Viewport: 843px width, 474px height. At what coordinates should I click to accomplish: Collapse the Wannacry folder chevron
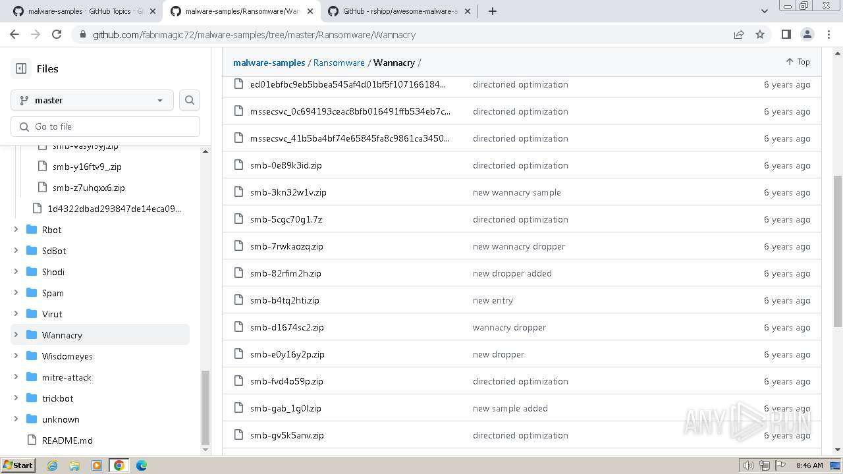click(16, 335)
